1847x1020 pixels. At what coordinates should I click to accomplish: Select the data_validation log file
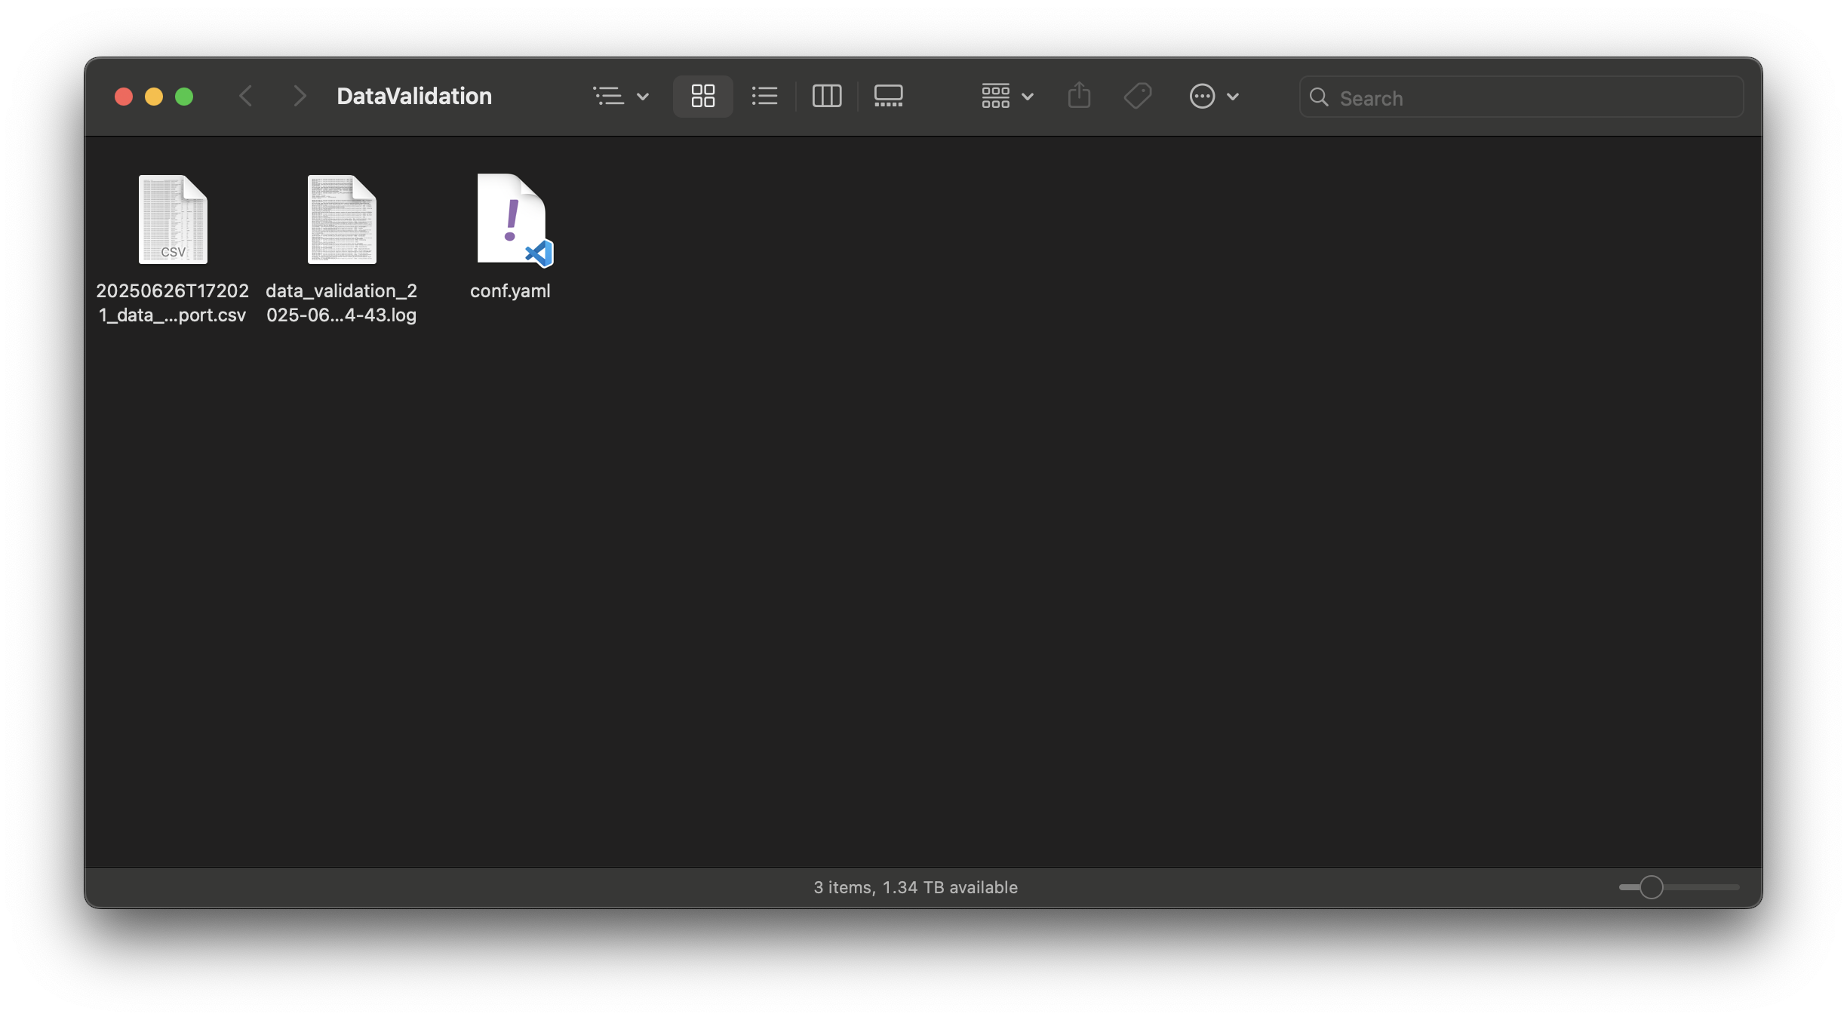tap(341, 220)
